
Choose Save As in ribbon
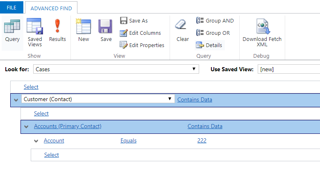(134, 20)
